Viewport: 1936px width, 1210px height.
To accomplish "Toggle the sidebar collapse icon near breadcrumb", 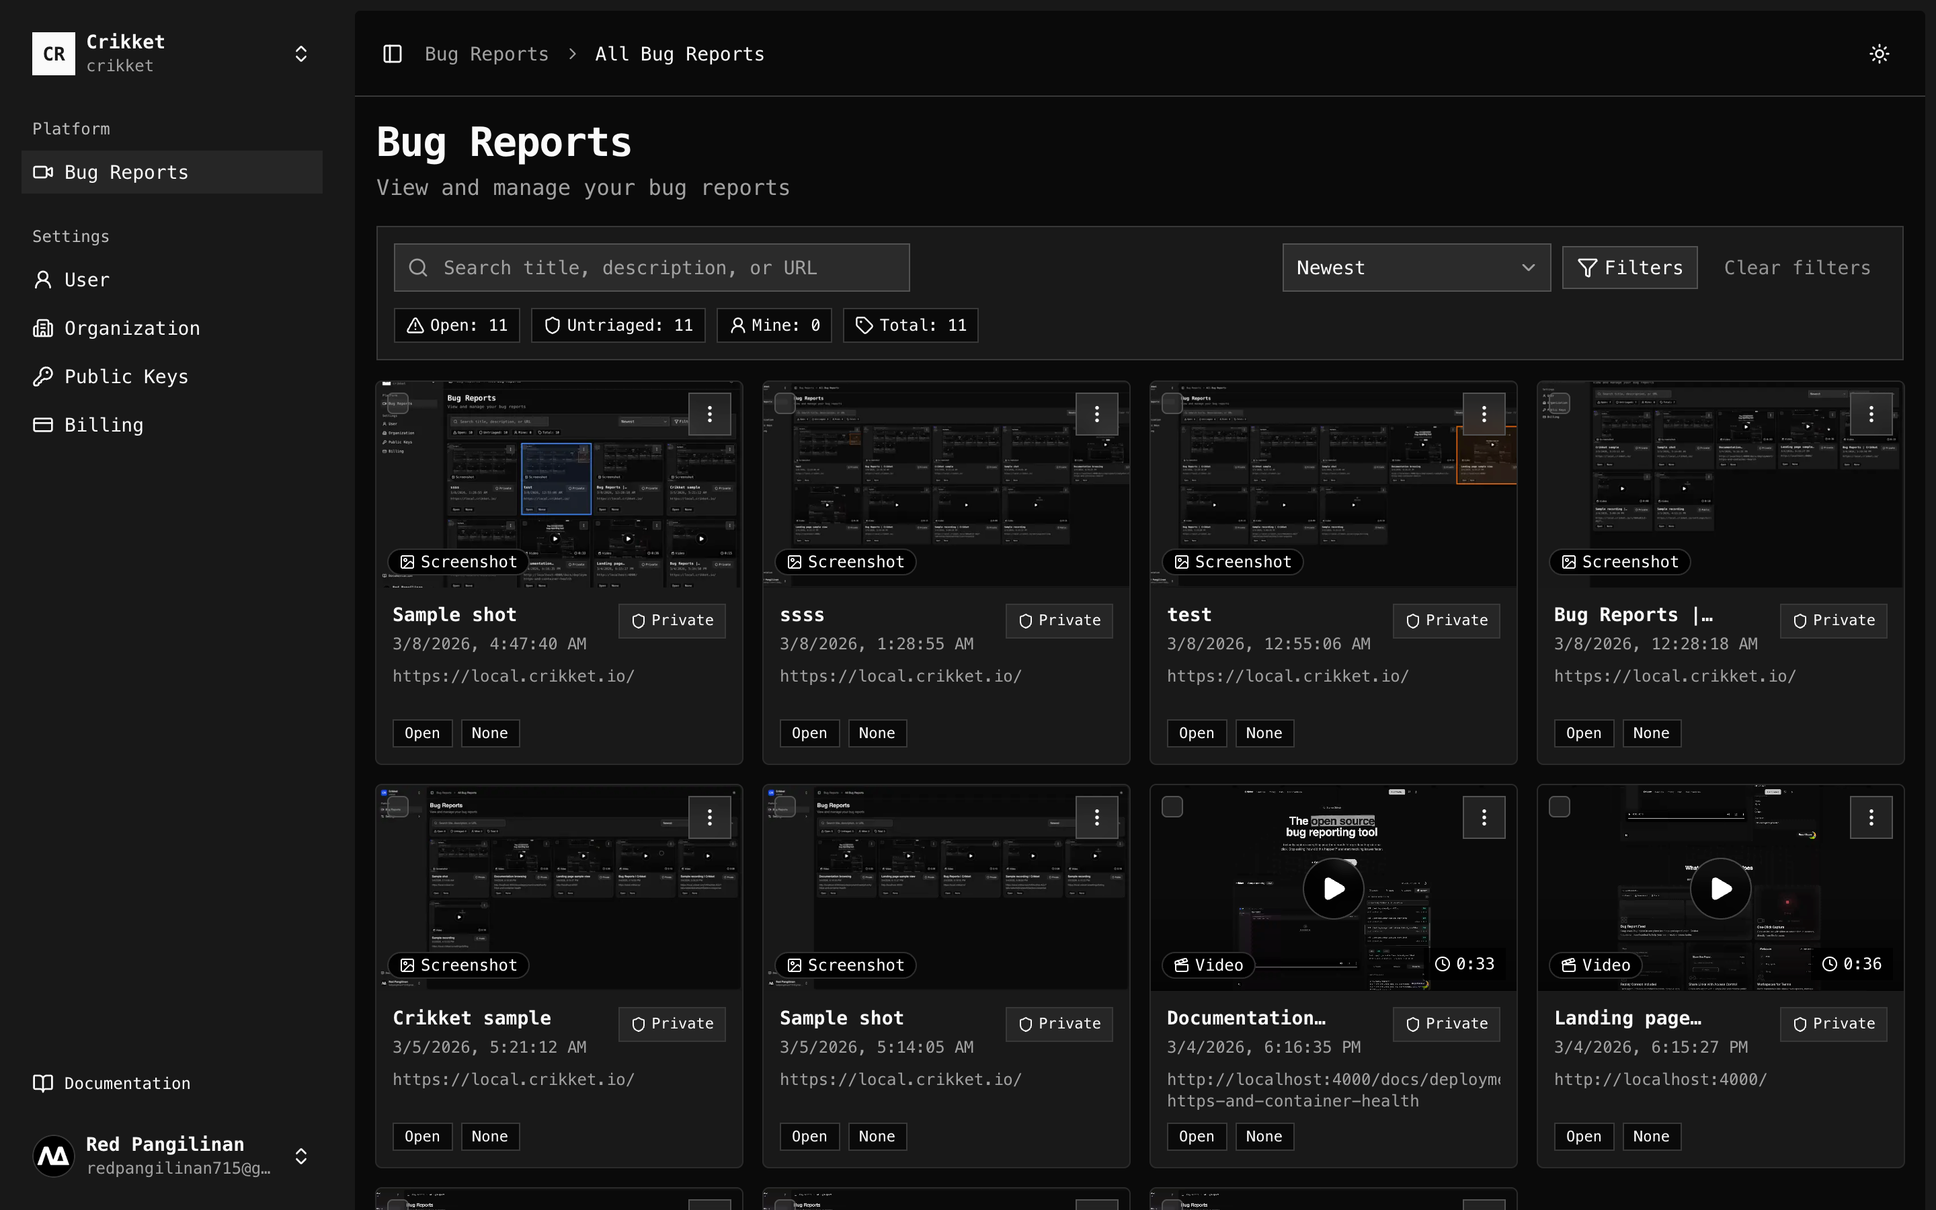I will pyautogui.click(x=393, y=54).
